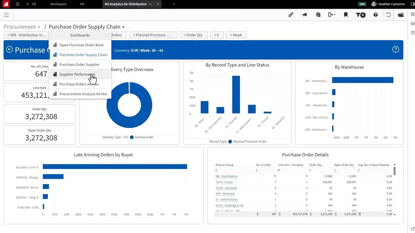
Task: Click the copy pages icon in the toolbar
Action: coord(318,15)
